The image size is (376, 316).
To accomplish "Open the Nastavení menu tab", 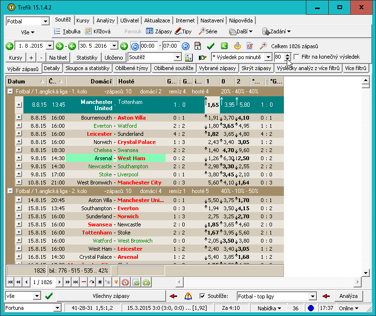I will click(x=212, y=20).
